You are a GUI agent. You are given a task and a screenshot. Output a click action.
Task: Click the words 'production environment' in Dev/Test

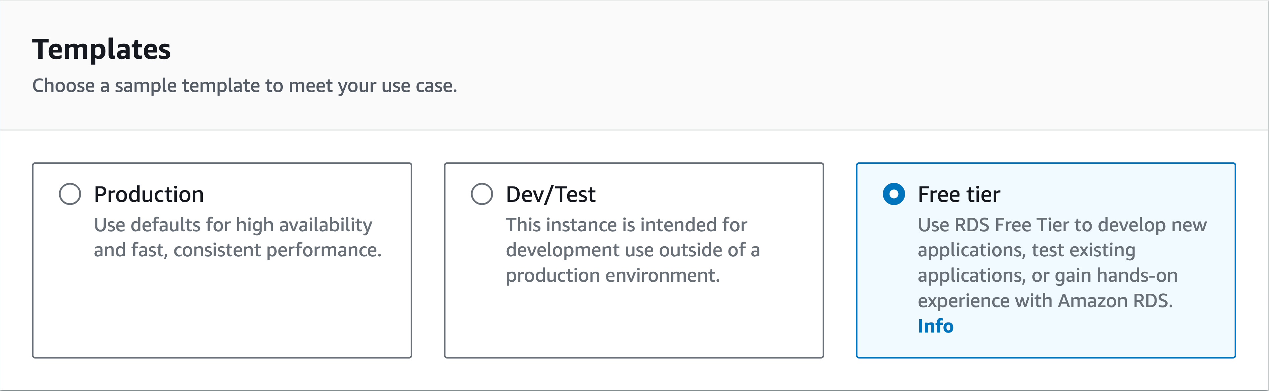tap(612, 275)
